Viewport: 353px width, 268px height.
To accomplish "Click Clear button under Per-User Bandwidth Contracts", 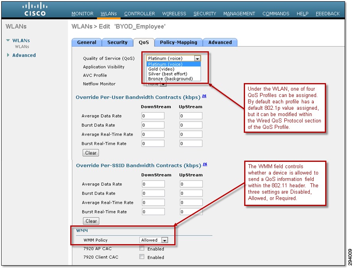I will pos(91,153).
